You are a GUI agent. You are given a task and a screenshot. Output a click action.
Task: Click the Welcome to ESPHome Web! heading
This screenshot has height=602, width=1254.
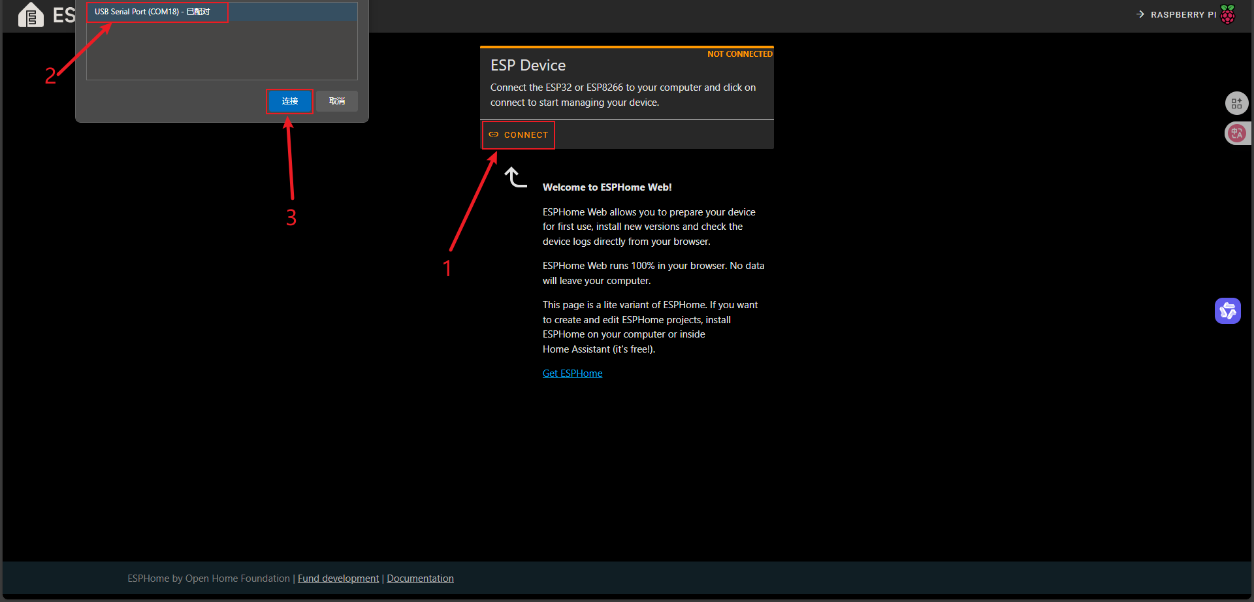(607, 187)
